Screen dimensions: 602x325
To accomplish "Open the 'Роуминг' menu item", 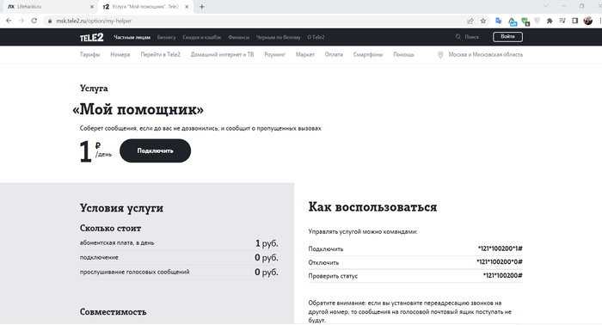I will (x=275, y=54).
